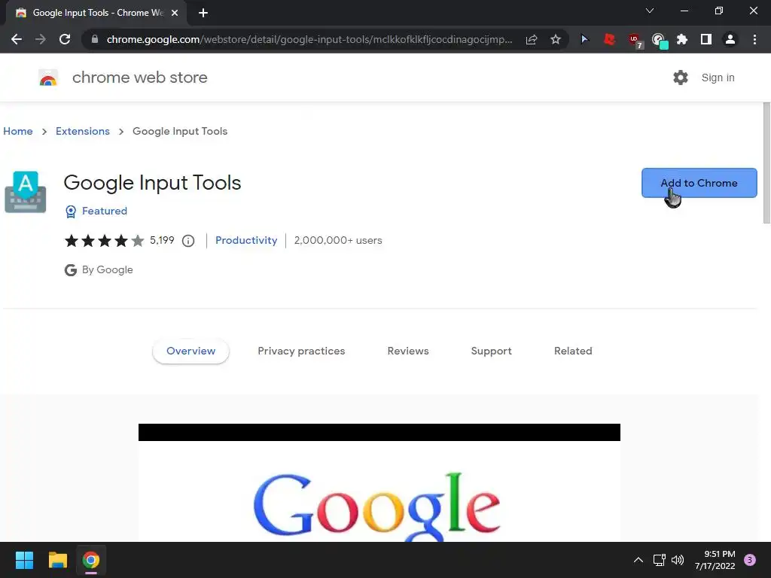771x578 pixels.
Task: Click the Google logo preview image
Action: point(379,483)
